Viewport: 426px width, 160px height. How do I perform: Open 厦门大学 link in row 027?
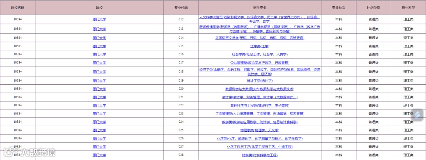(x=99, y=147)
